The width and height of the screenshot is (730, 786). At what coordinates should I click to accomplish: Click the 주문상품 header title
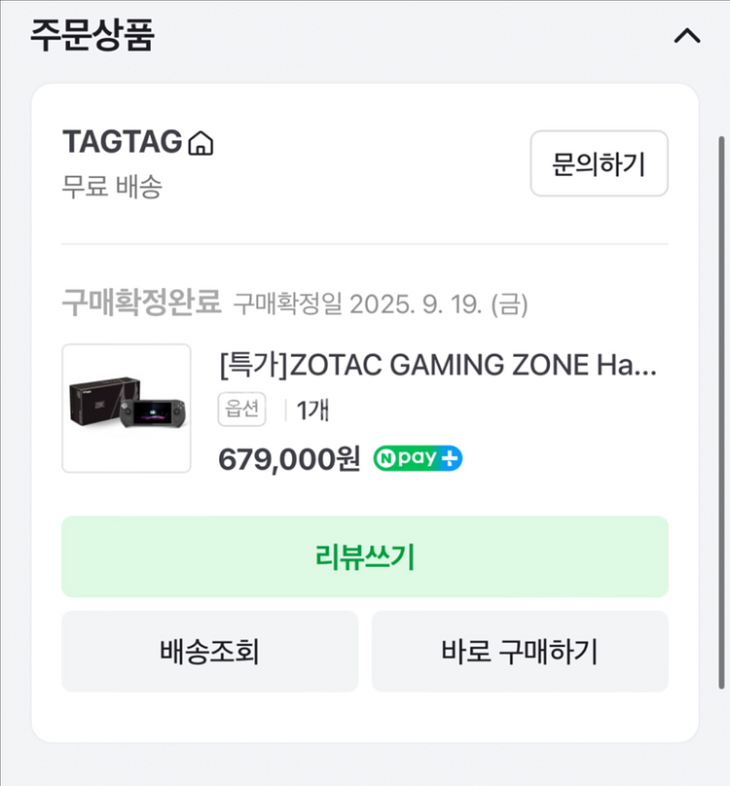(92, 36)
